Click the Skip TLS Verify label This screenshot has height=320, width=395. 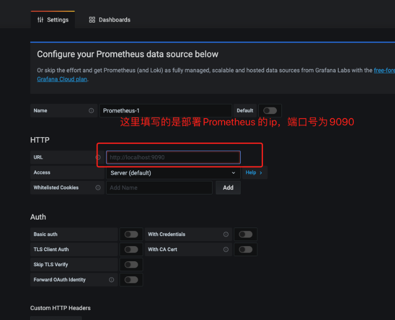(x=51, y=265)
